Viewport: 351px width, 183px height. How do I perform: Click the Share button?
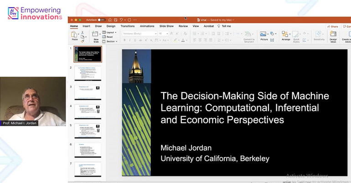tap(334, 26)
